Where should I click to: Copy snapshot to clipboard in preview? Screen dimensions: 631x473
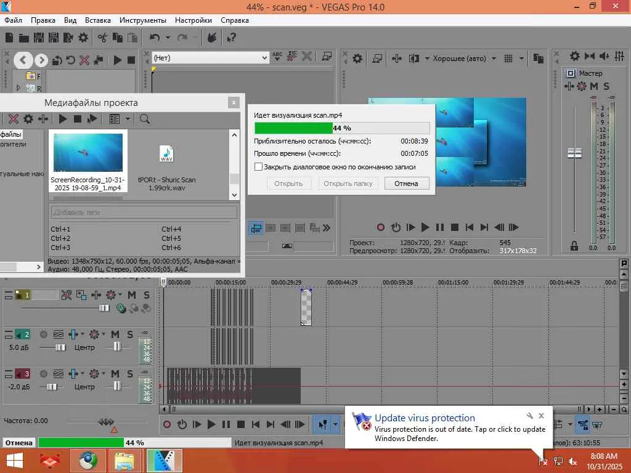click(538, 59)
